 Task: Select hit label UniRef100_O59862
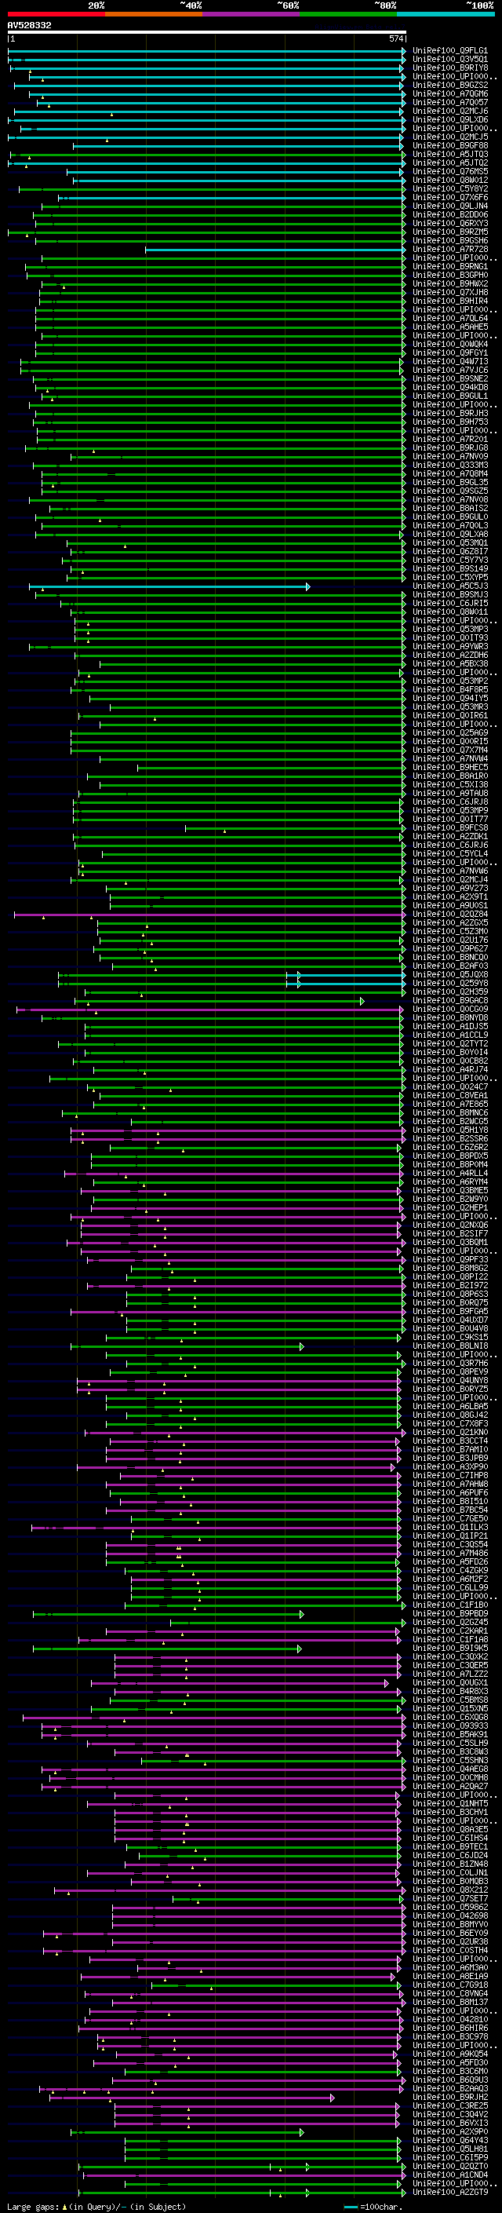point(450,1906)
